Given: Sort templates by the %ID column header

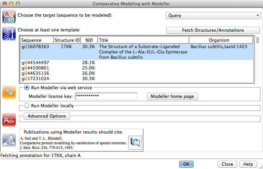Looking at the screenshot, I should (x=89, y=40).
